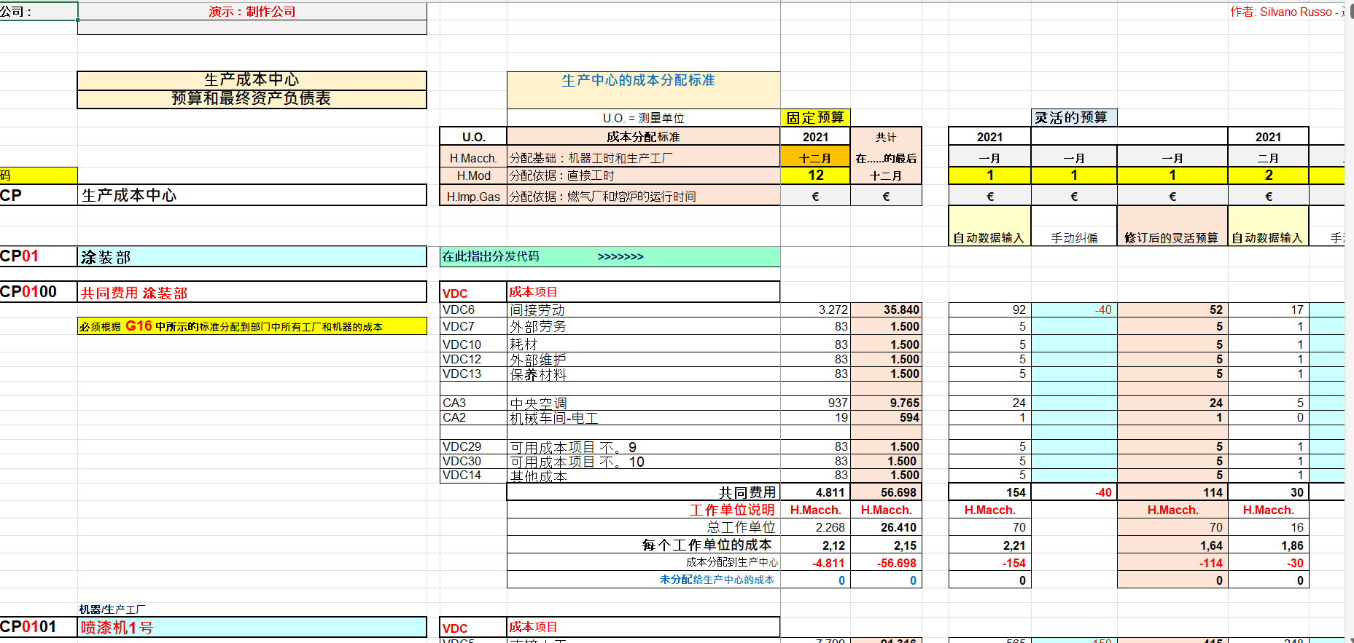Select the blue '未分配给生产中心的成本' label

pos(643,580)
